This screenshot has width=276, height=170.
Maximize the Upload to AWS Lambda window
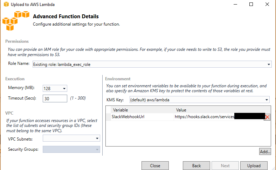[251, 4]
